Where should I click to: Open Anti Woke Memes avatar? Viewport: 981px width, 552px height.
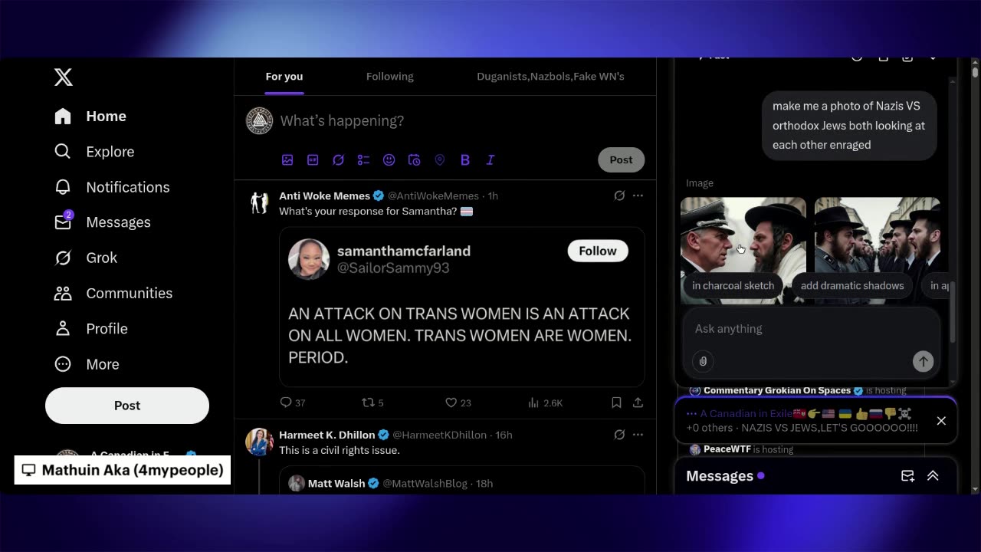259,203
